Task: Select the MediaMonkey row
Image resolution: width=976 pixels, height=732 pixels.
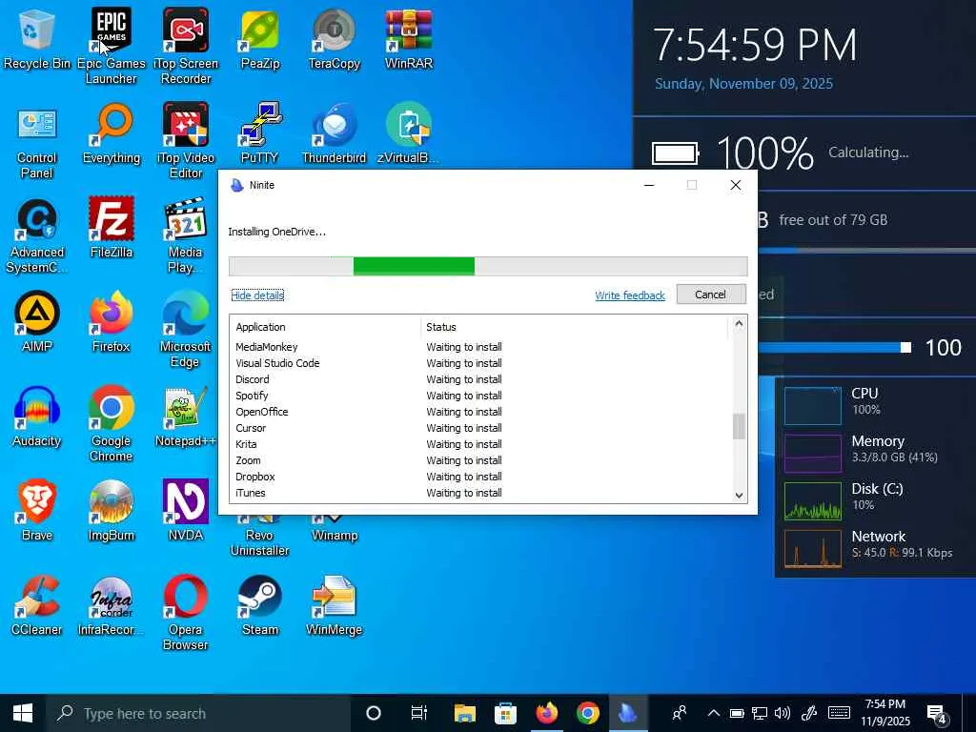Action: point(480,347)
